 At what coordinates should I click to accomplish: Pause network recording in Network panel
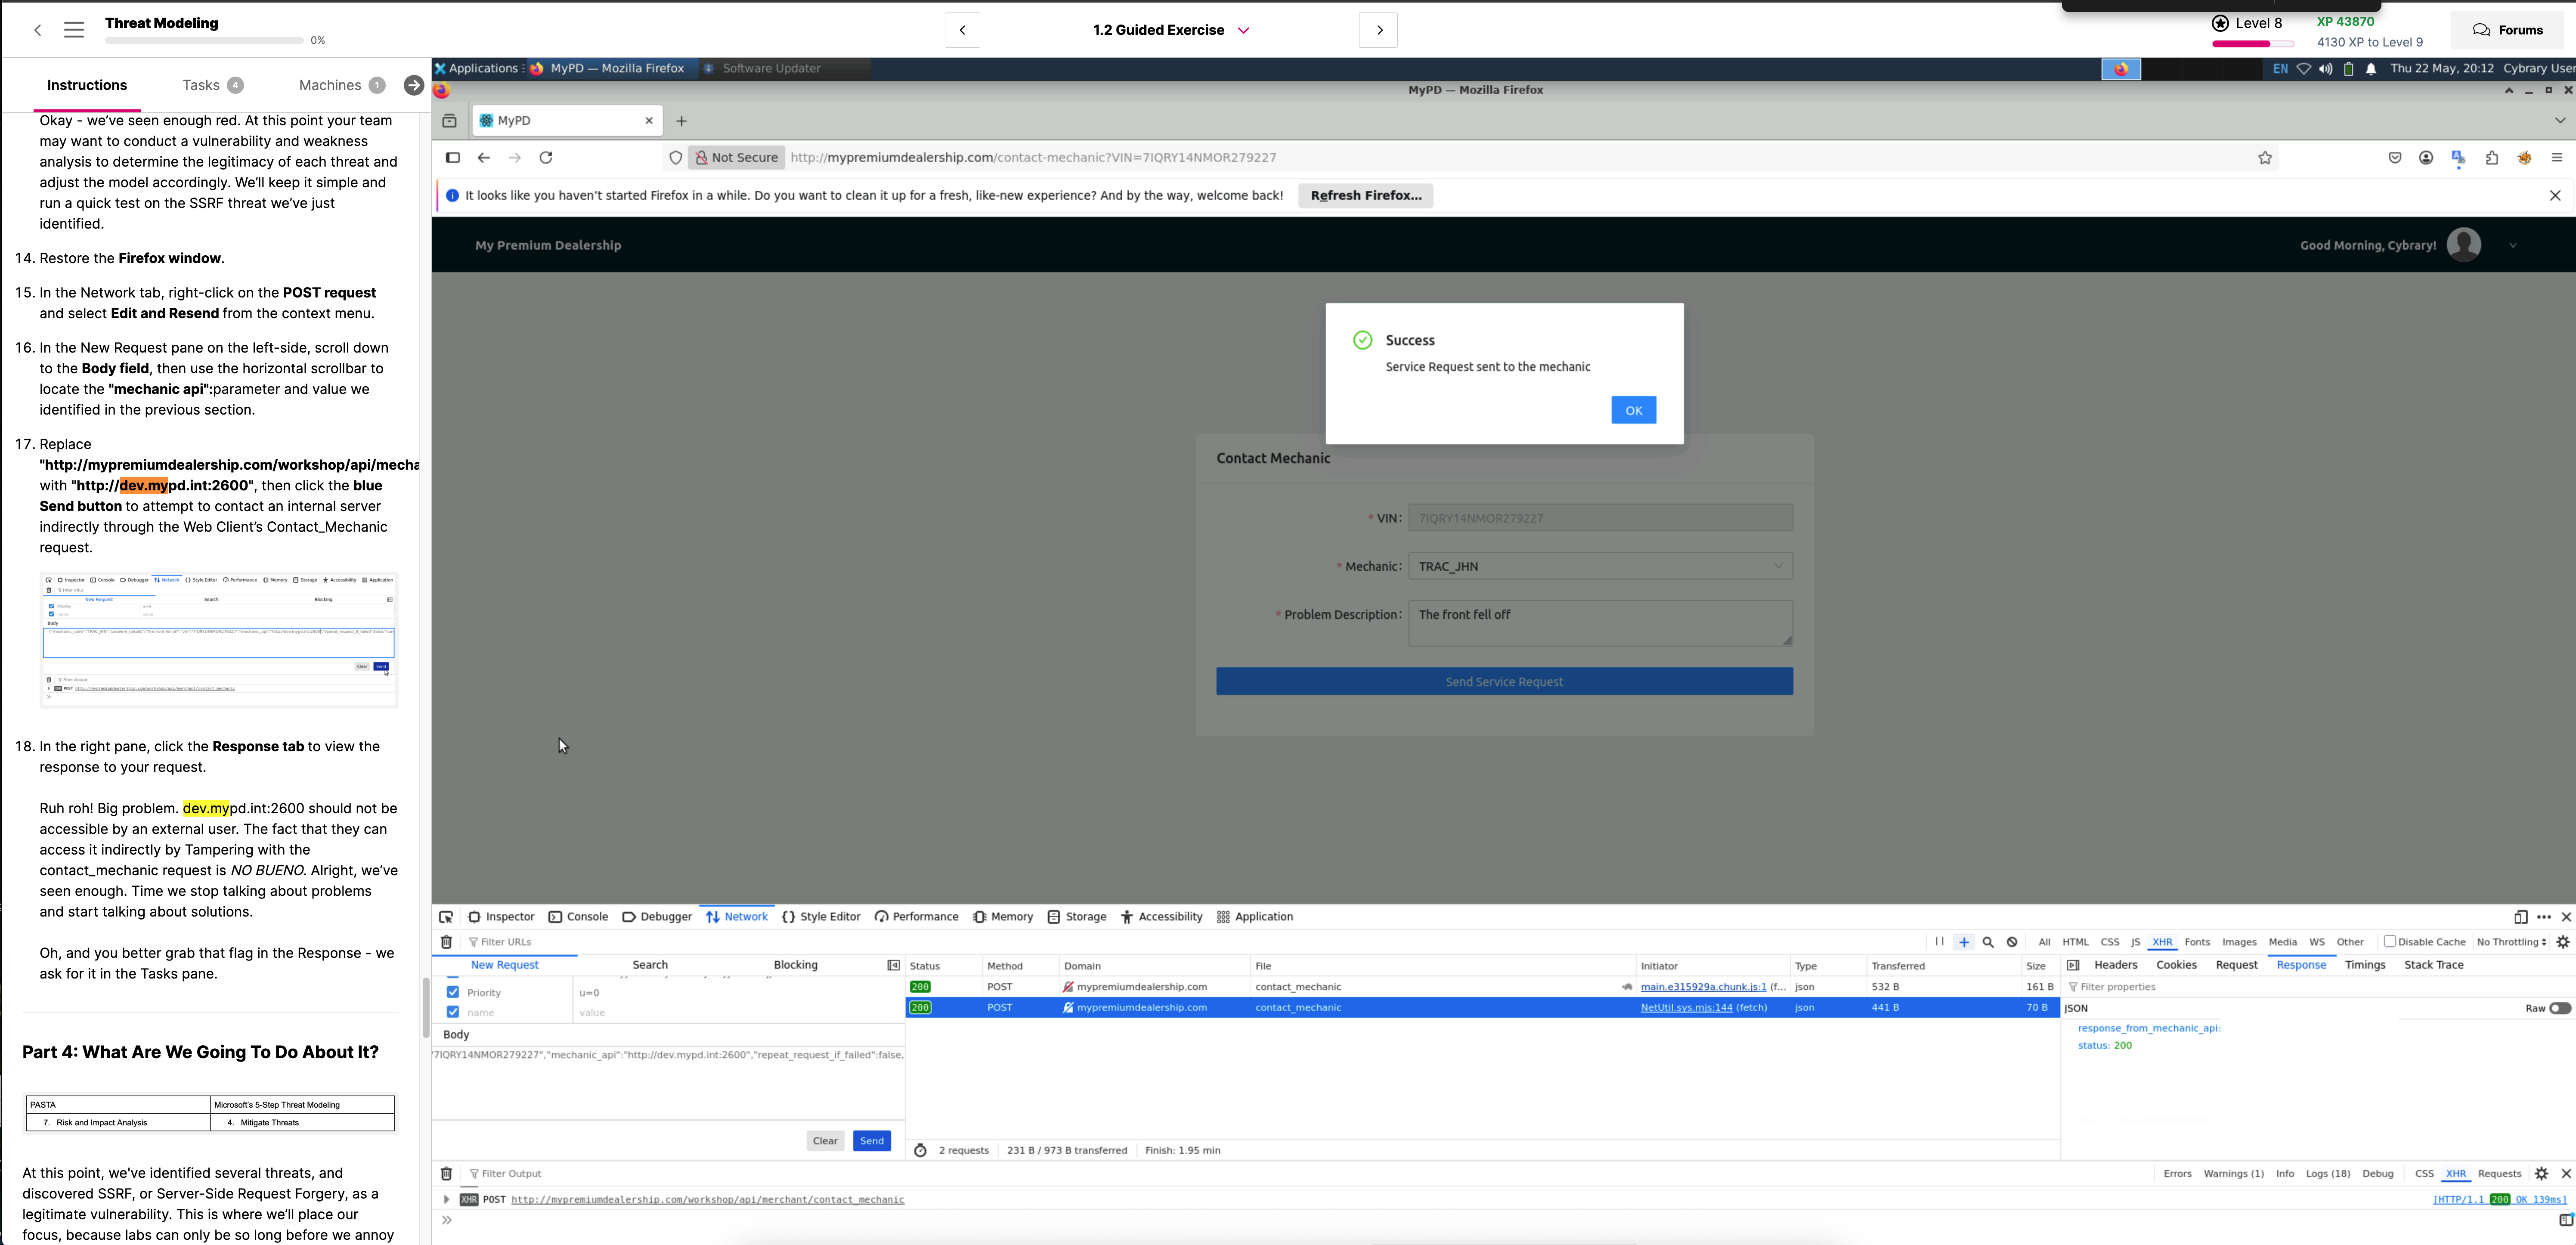tap(1939, 942)
